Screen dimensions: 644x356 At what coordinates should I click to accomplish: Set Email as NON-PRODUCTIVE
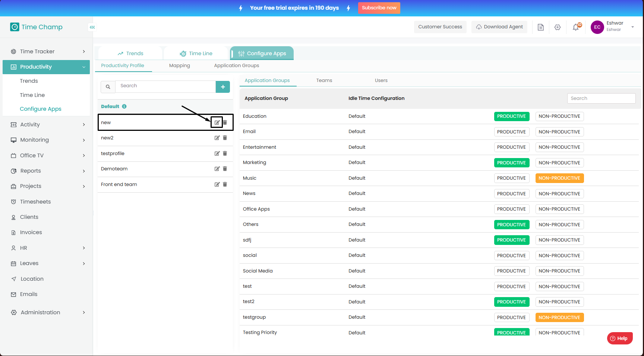click(x=559, y=132)
